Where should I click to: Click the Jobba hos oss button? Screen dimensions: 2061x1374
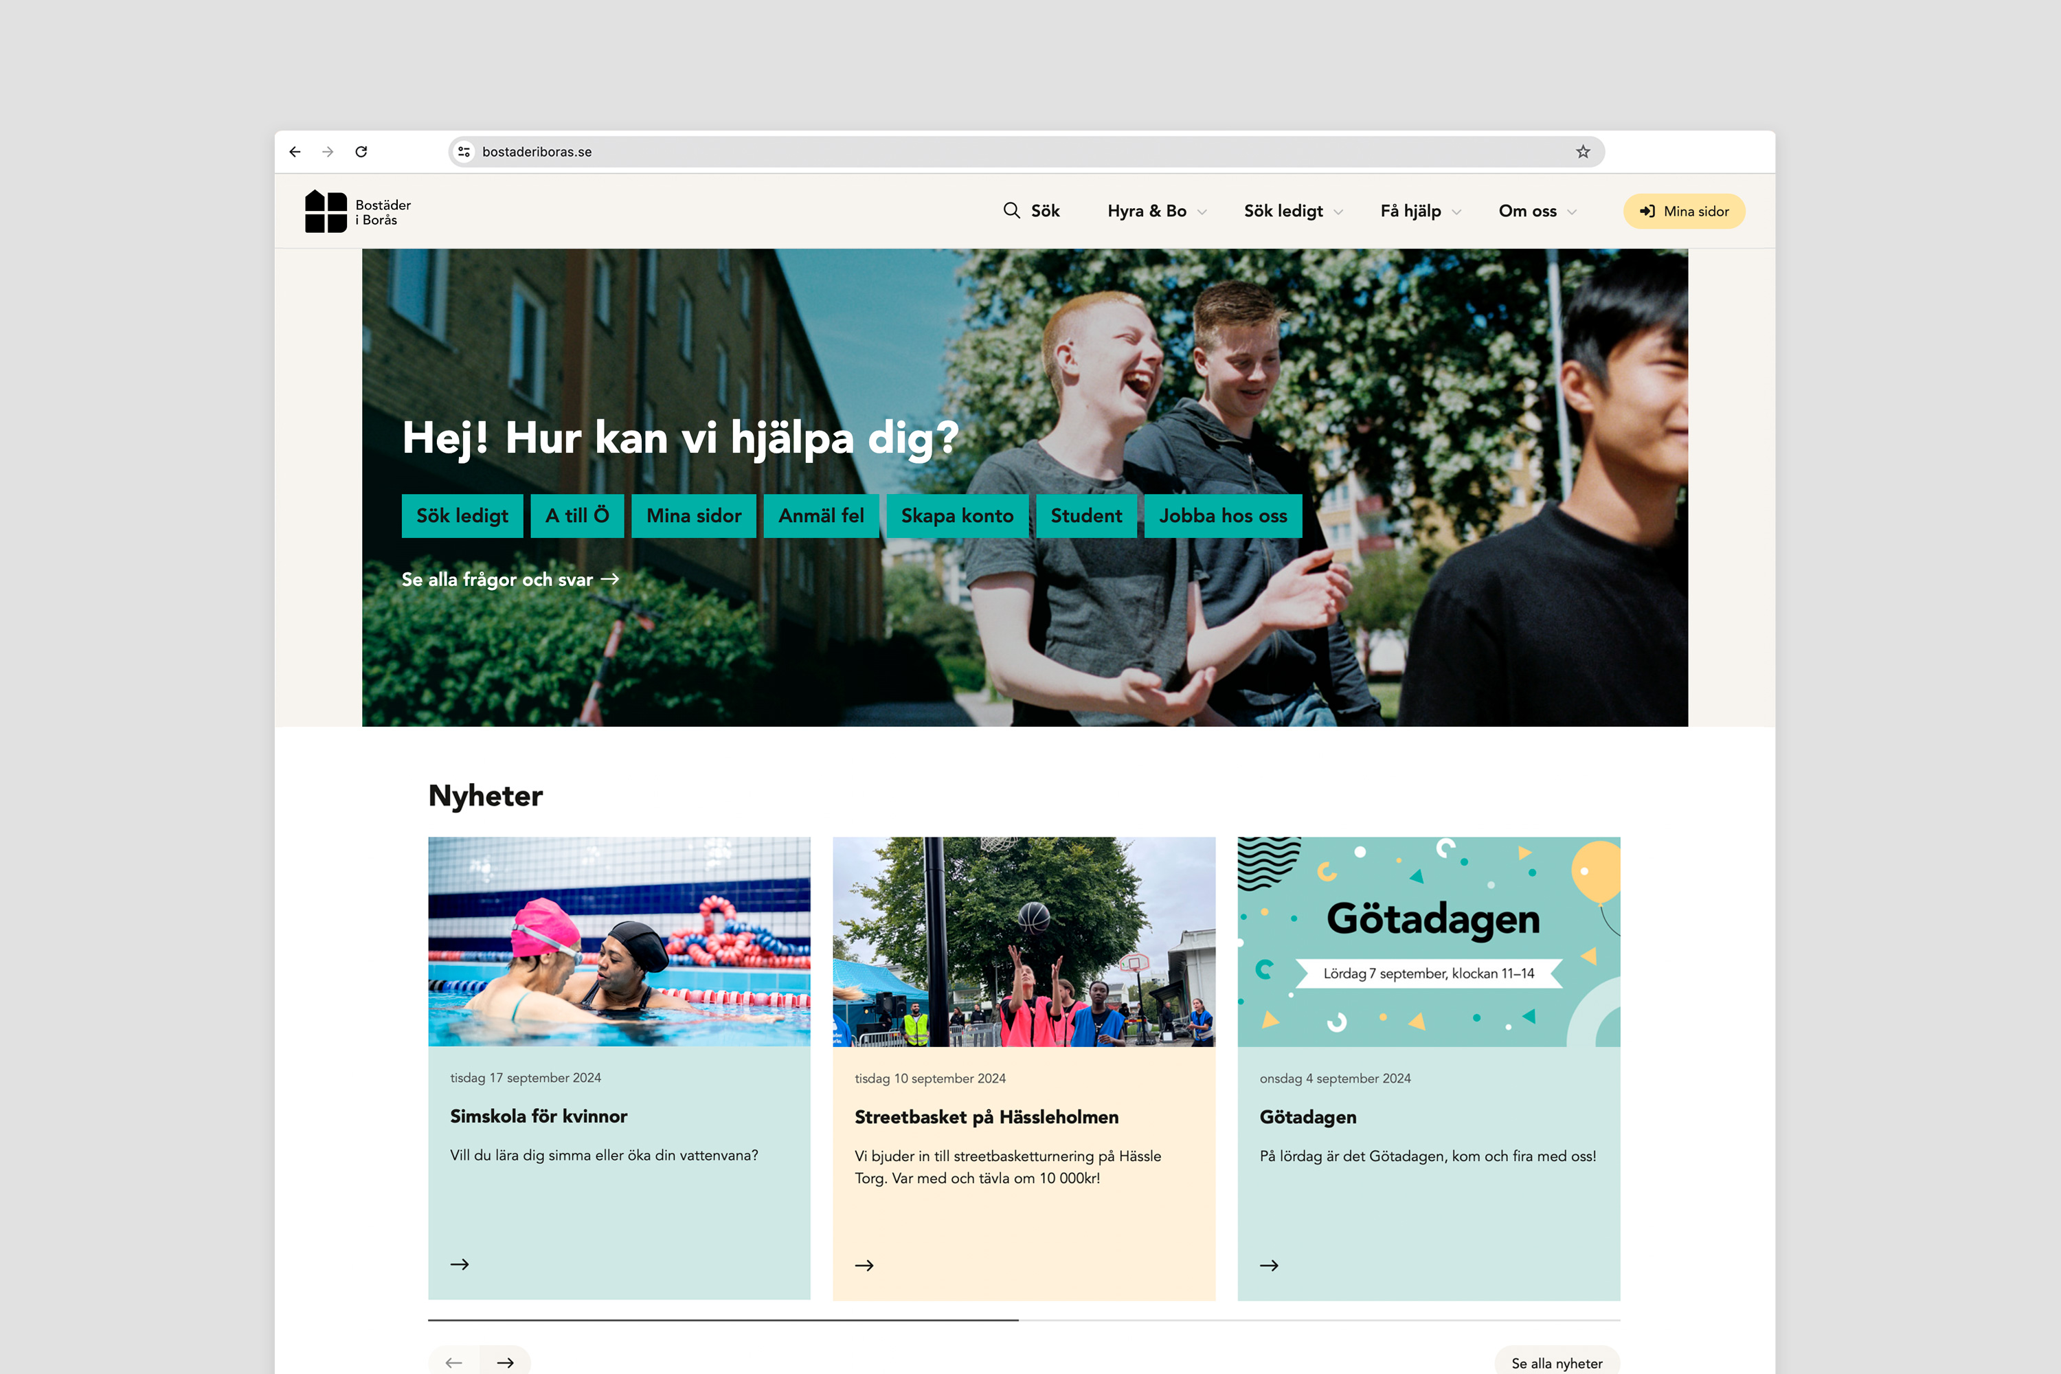(x=1224, y=515)
